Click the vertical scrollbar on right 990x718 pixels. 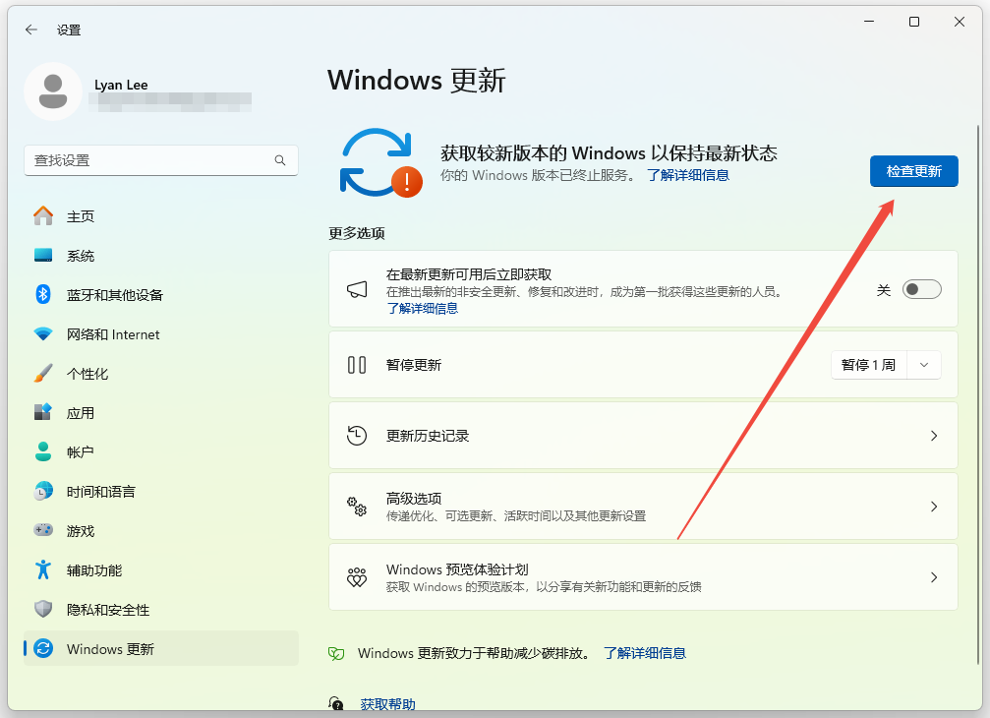point(978,394)
